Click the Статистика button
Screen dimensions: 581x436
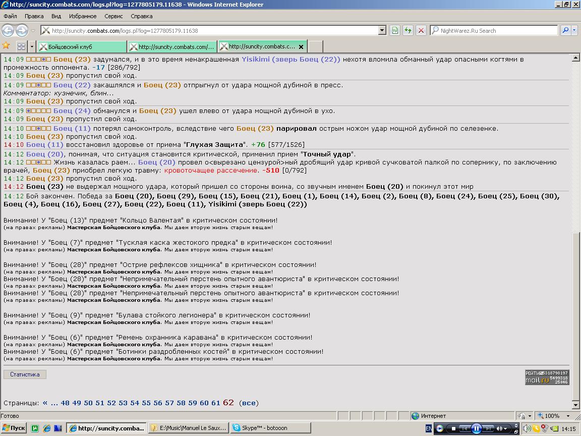[x=25, y=374]
